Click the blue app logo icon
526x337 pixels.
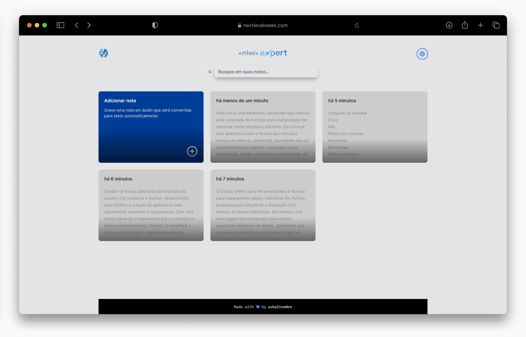(103, 53)
